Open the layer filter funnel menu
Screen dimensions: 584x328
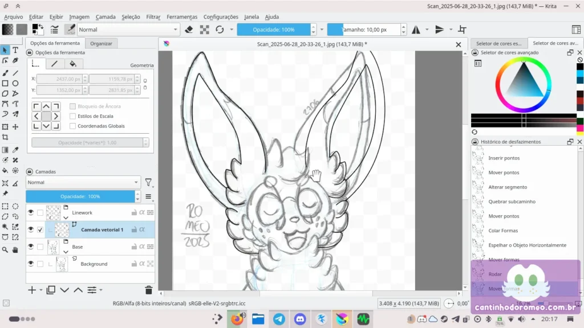pyautogui.click(x=148, y=182)
